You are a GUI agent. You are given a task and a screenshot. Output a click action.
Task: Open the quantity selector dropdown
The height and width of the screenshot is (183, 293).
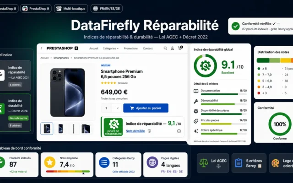(x=118, y=108)
